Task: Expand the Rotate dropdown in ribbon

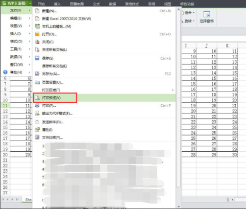Action: coord(194,21)
